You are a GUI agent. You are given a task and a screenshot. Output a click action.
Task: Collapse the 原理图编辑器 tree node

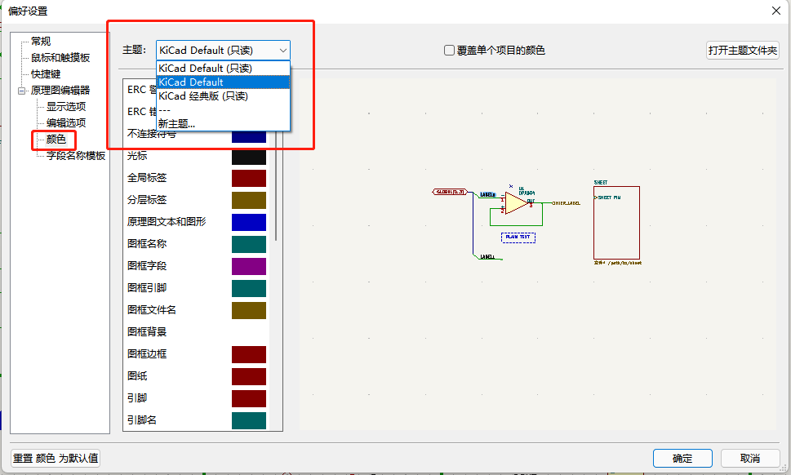tap(22, 91)
